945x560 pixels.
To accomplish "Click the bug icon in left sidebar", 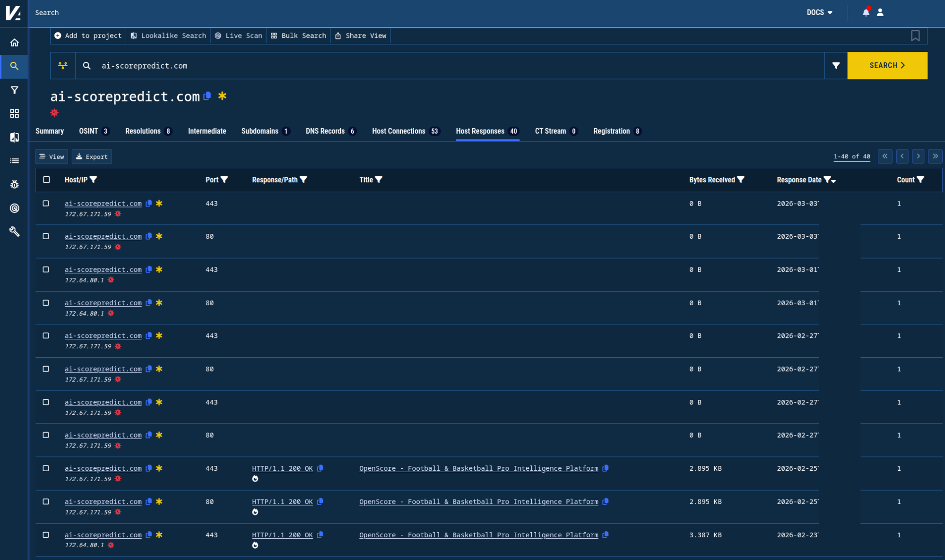I will [15, 184].
